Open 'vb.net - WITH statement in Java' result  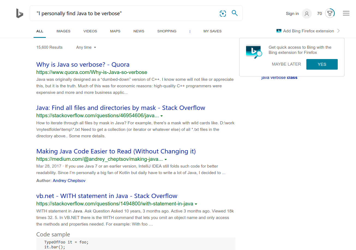(107, 196)
